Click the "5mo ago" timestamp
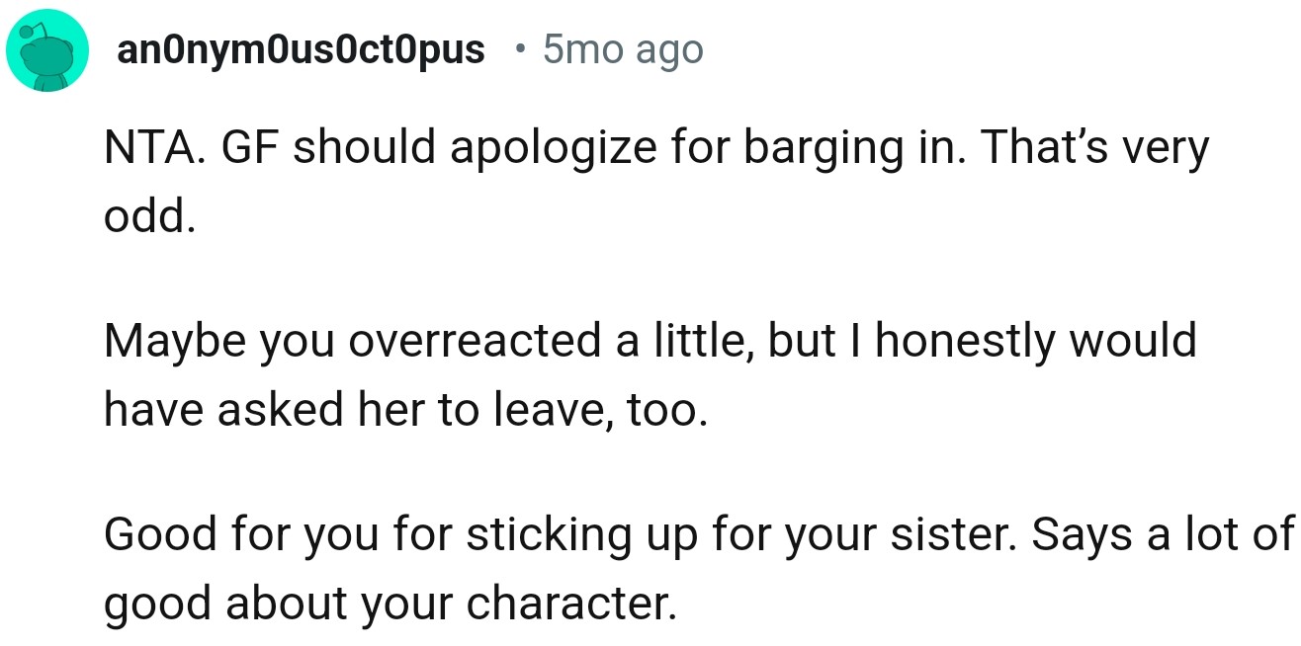1301x646 pixels. tap(622, 49)
